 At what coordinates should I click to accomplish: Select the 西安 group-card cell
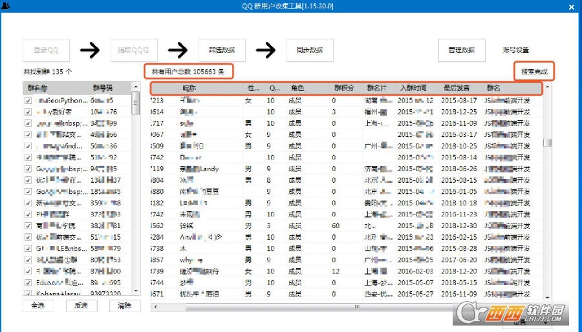(378, 294)
